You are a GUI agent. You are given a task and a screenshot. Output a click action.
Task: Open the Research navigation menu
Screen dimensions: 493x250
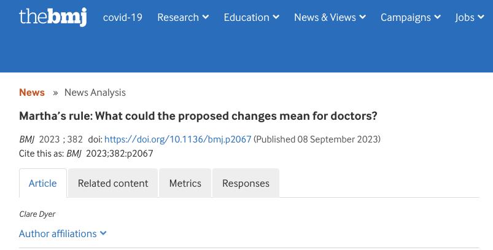pos(177,17)
